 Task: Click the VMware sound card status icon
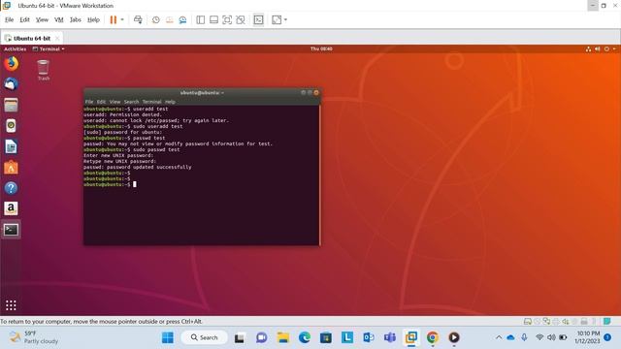point(566,321)
